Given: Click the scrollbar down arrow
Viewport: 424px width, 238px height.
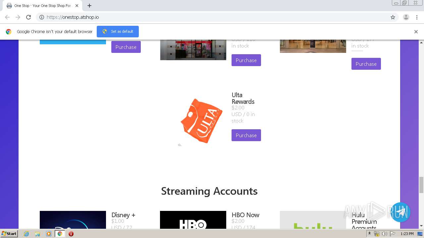Looking at the screenshot, I should tap(421, 226).
